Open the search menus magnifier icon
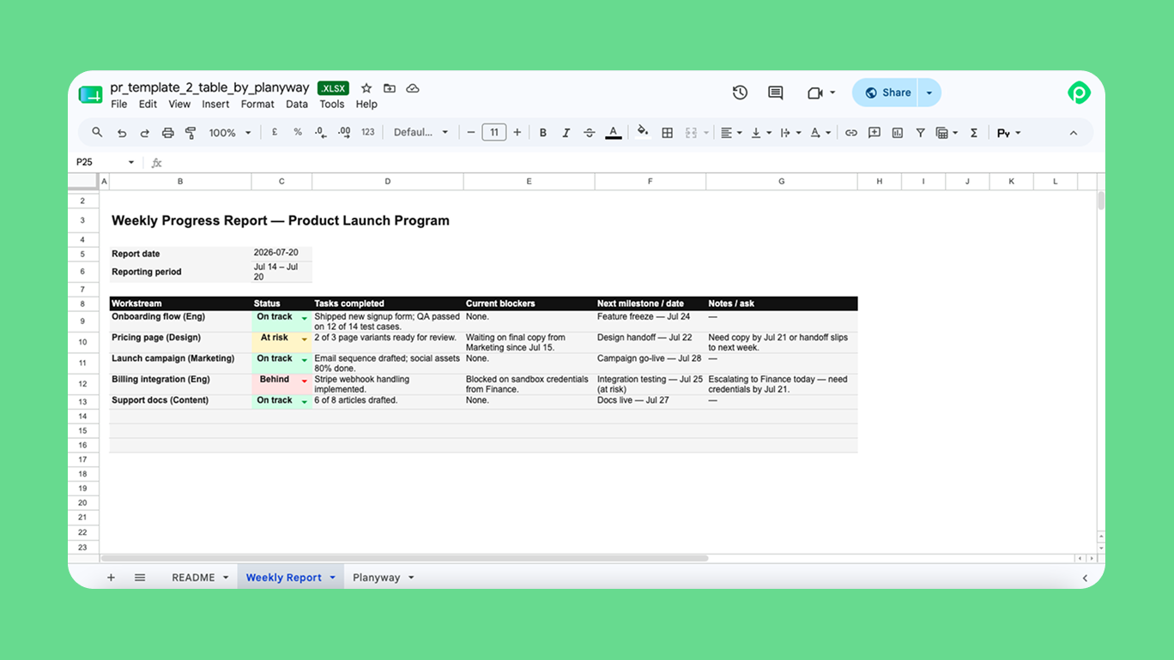 click(x=97, y=133)
